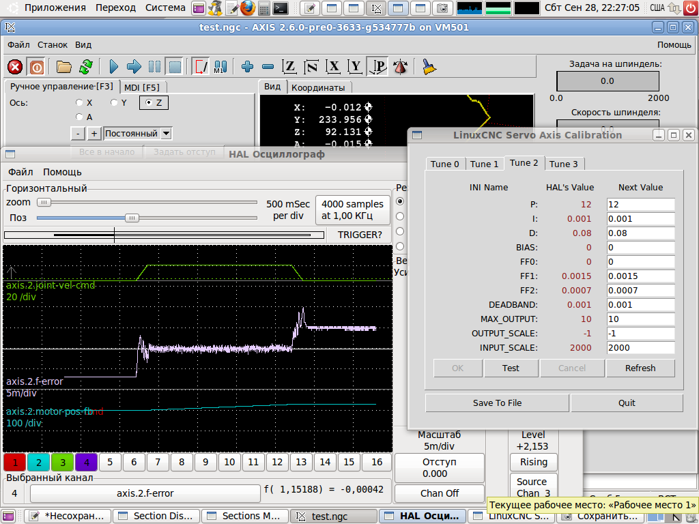Open the terminal launcher in top panel

coord(281,8)
